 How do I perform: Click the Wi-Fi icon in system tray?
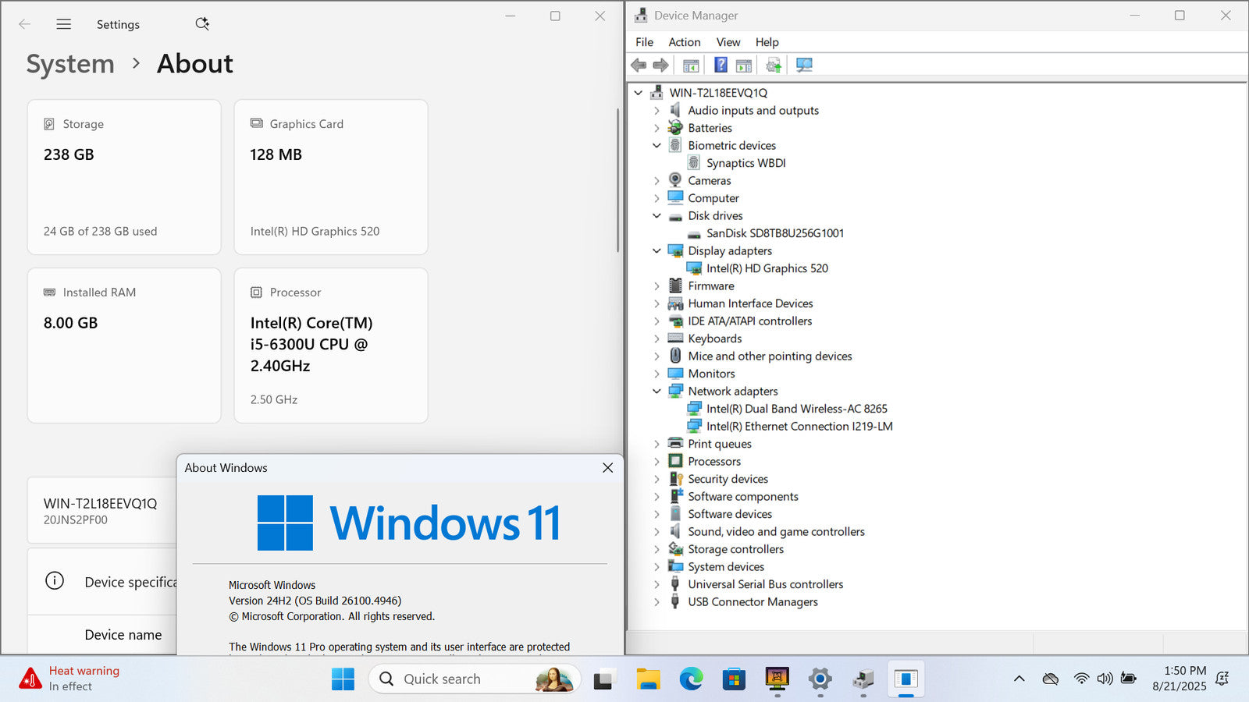pos(1081,679)
